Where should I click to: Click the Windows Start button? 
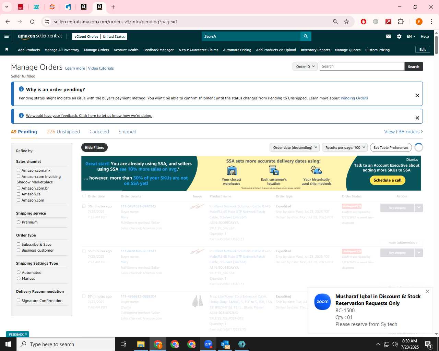8,344
